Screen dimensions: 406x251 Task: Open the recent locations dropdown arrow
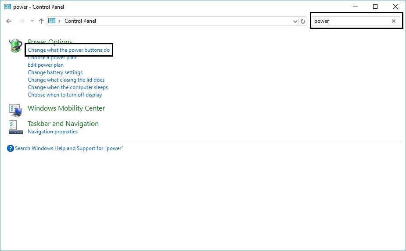(x=32, y=21)
